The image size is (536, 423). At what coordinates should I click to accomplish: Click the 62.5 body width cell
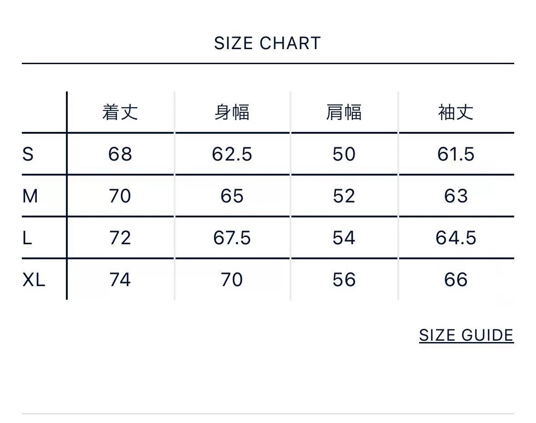(232, 154)
